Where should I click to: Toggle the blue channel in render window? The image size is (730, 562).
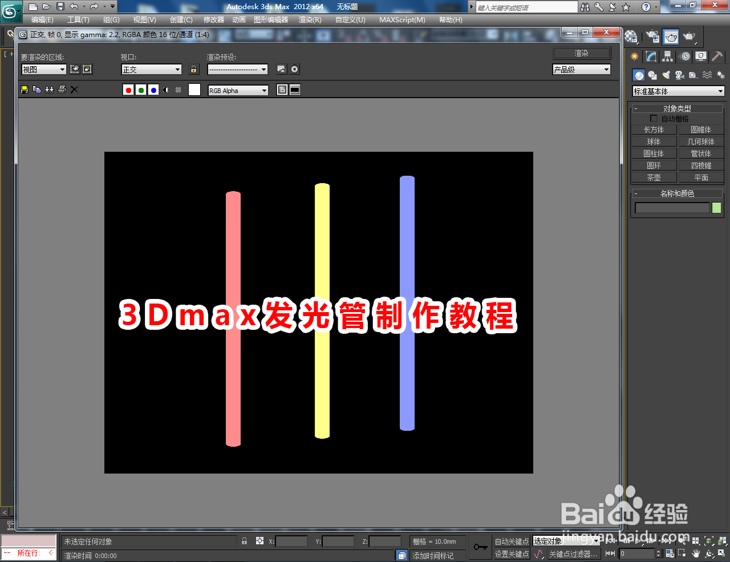click(x=153, y=90)
